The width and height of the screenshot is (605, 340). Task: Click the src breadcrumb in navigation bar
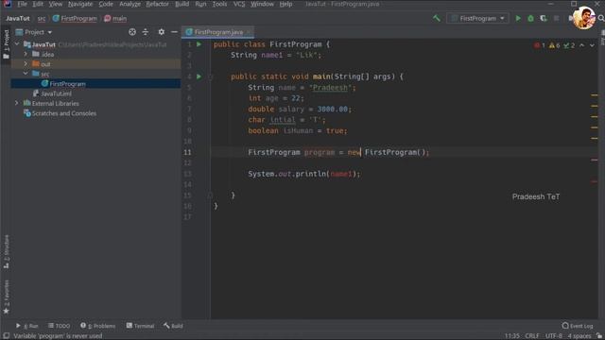click(x=42, y=19)
